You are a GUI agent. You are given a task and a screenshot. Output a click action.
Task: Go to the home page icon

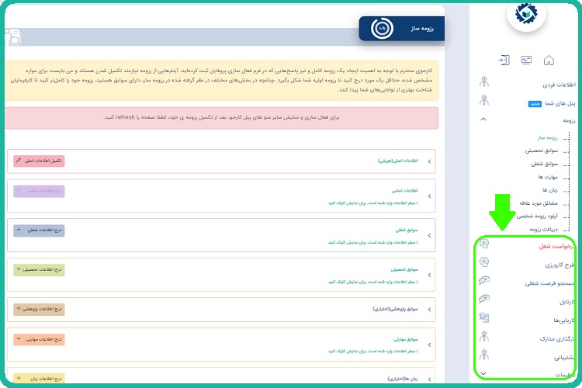coord(549,61)
